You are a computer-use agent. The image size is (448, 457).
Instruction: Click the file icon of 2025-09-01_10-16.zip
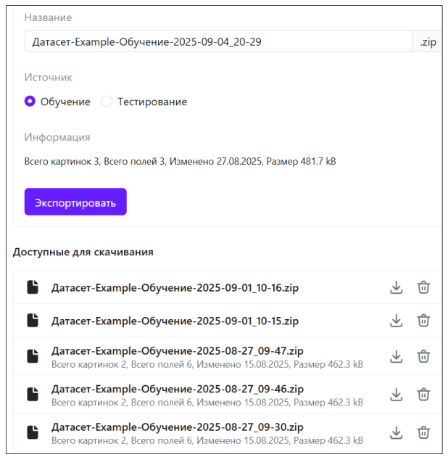click(x=33, y=287)
